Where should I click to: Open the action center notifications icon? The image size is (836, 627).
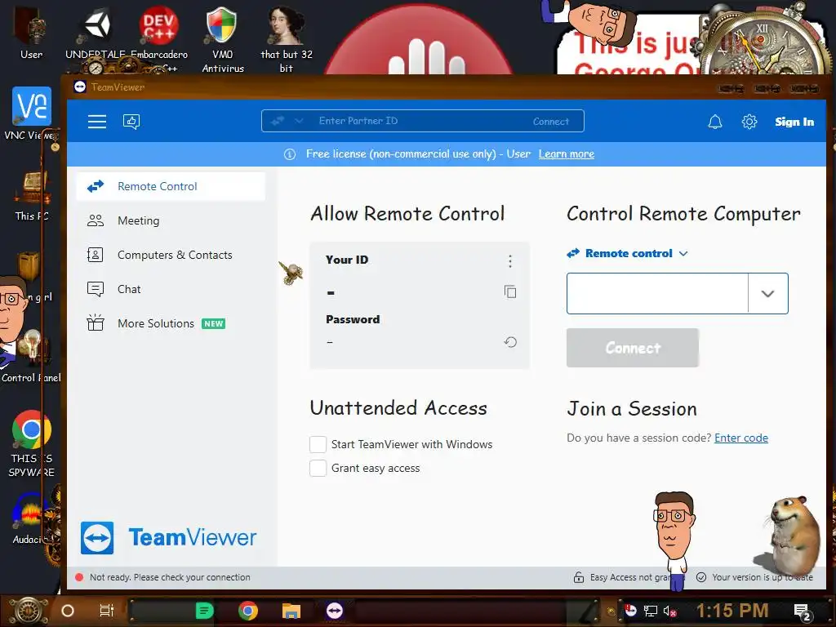coord(803,612)
